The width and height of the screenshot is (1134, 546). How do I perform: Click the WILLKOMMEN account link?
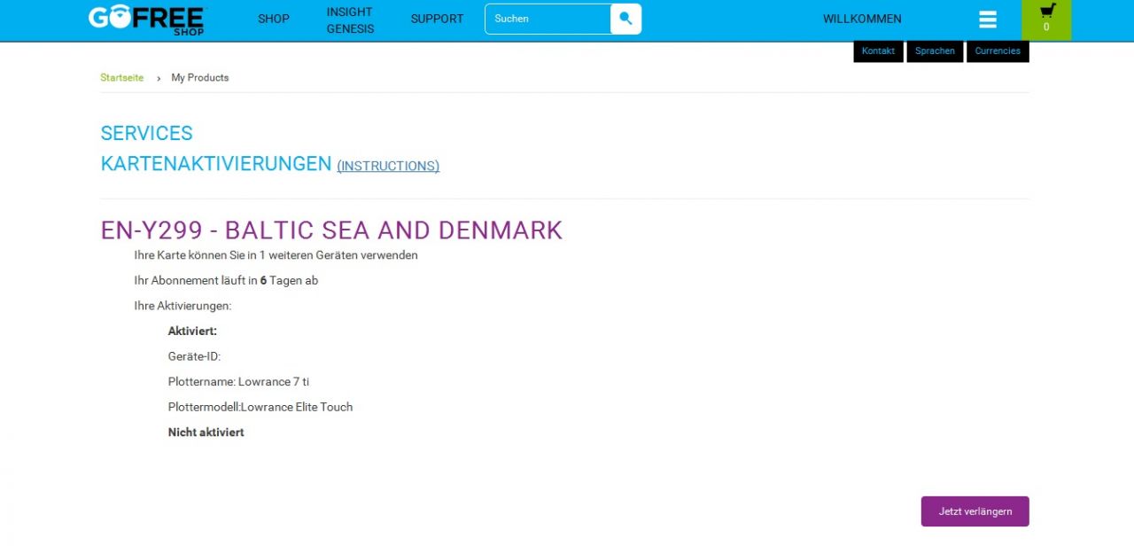[862, 19]
